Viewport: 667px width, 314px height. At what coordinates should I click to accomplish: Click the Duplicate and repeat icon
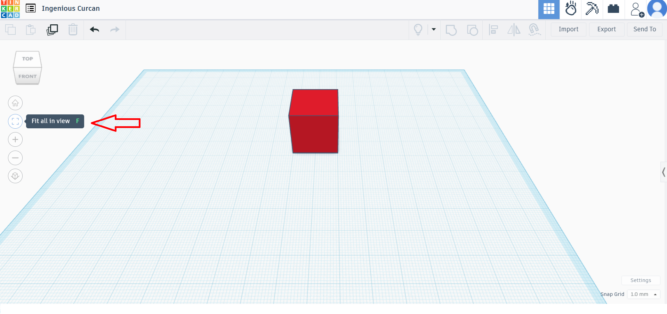tap(52, 30)
